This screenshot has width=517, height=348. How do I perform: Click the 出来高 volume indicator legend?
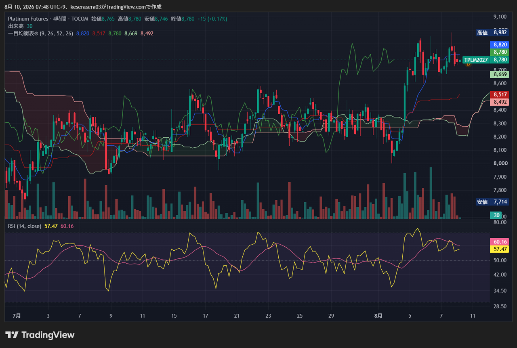16,26
